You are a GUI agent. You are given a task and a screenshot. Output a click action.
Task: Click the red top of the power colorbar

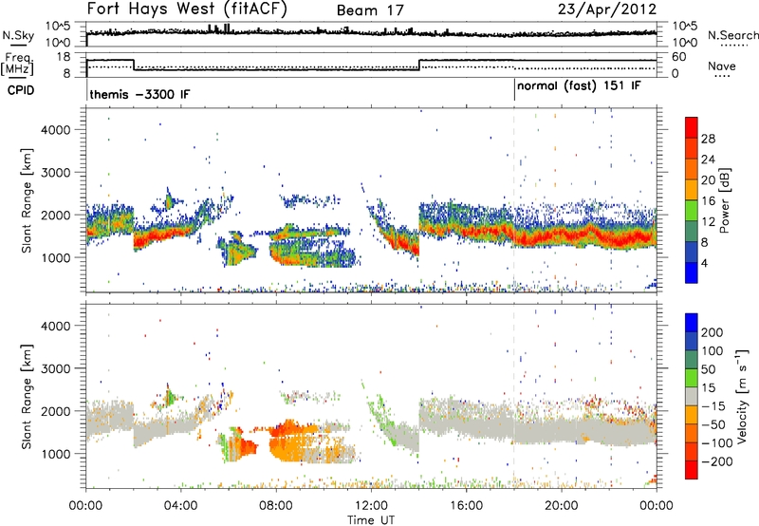692,126
